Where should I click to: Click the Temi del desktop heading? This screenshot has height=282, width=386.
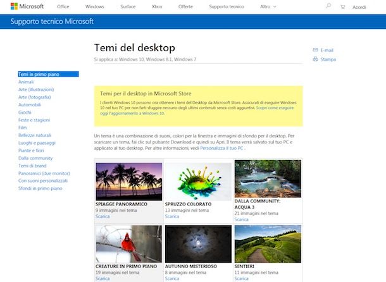click(x=135, y=48)
